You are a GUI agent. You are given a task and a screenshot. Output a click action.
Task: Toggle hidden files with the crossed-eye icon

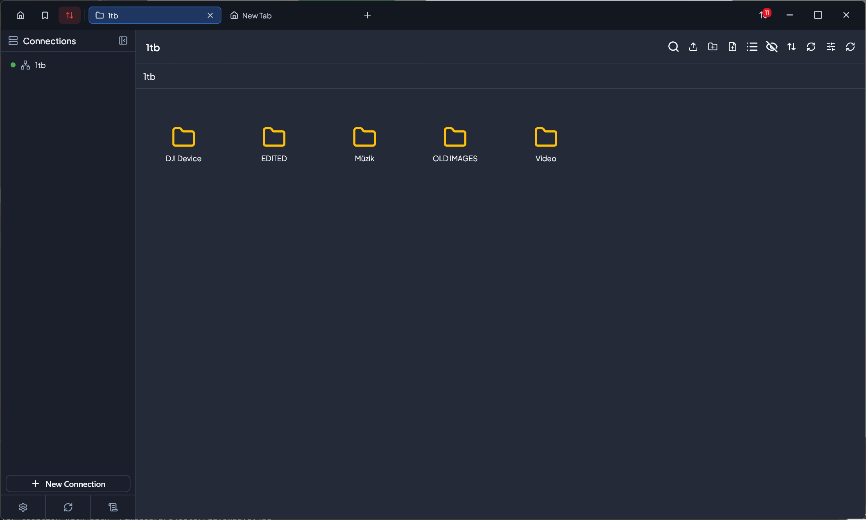click(771, 47)
